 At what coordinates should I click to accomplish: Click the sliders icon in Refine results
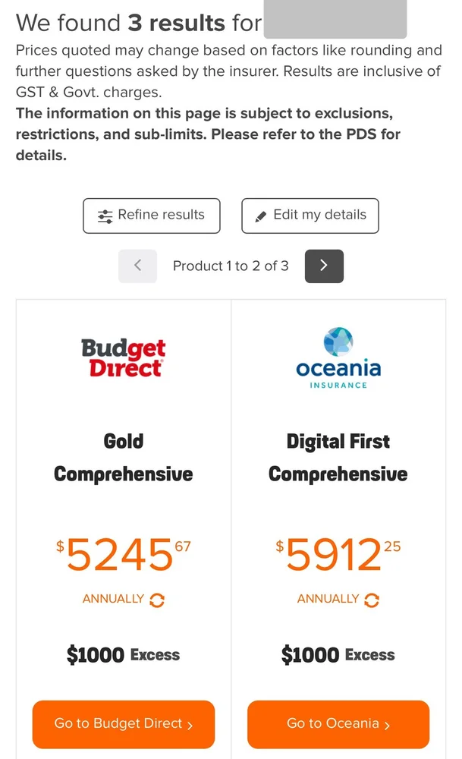105,216
